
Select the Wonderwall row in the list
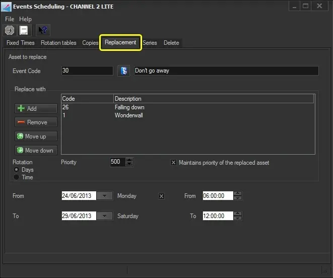[x=129, y=115]
